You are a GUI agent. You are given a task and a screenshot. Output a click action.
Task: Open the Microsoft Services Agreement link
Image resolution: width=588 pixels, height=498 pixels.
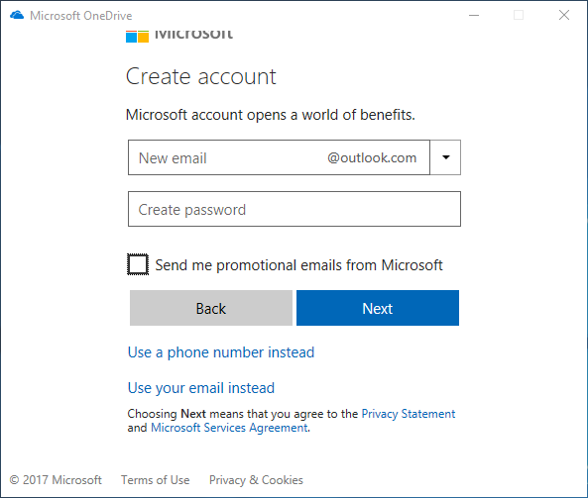tap(229, 428)
